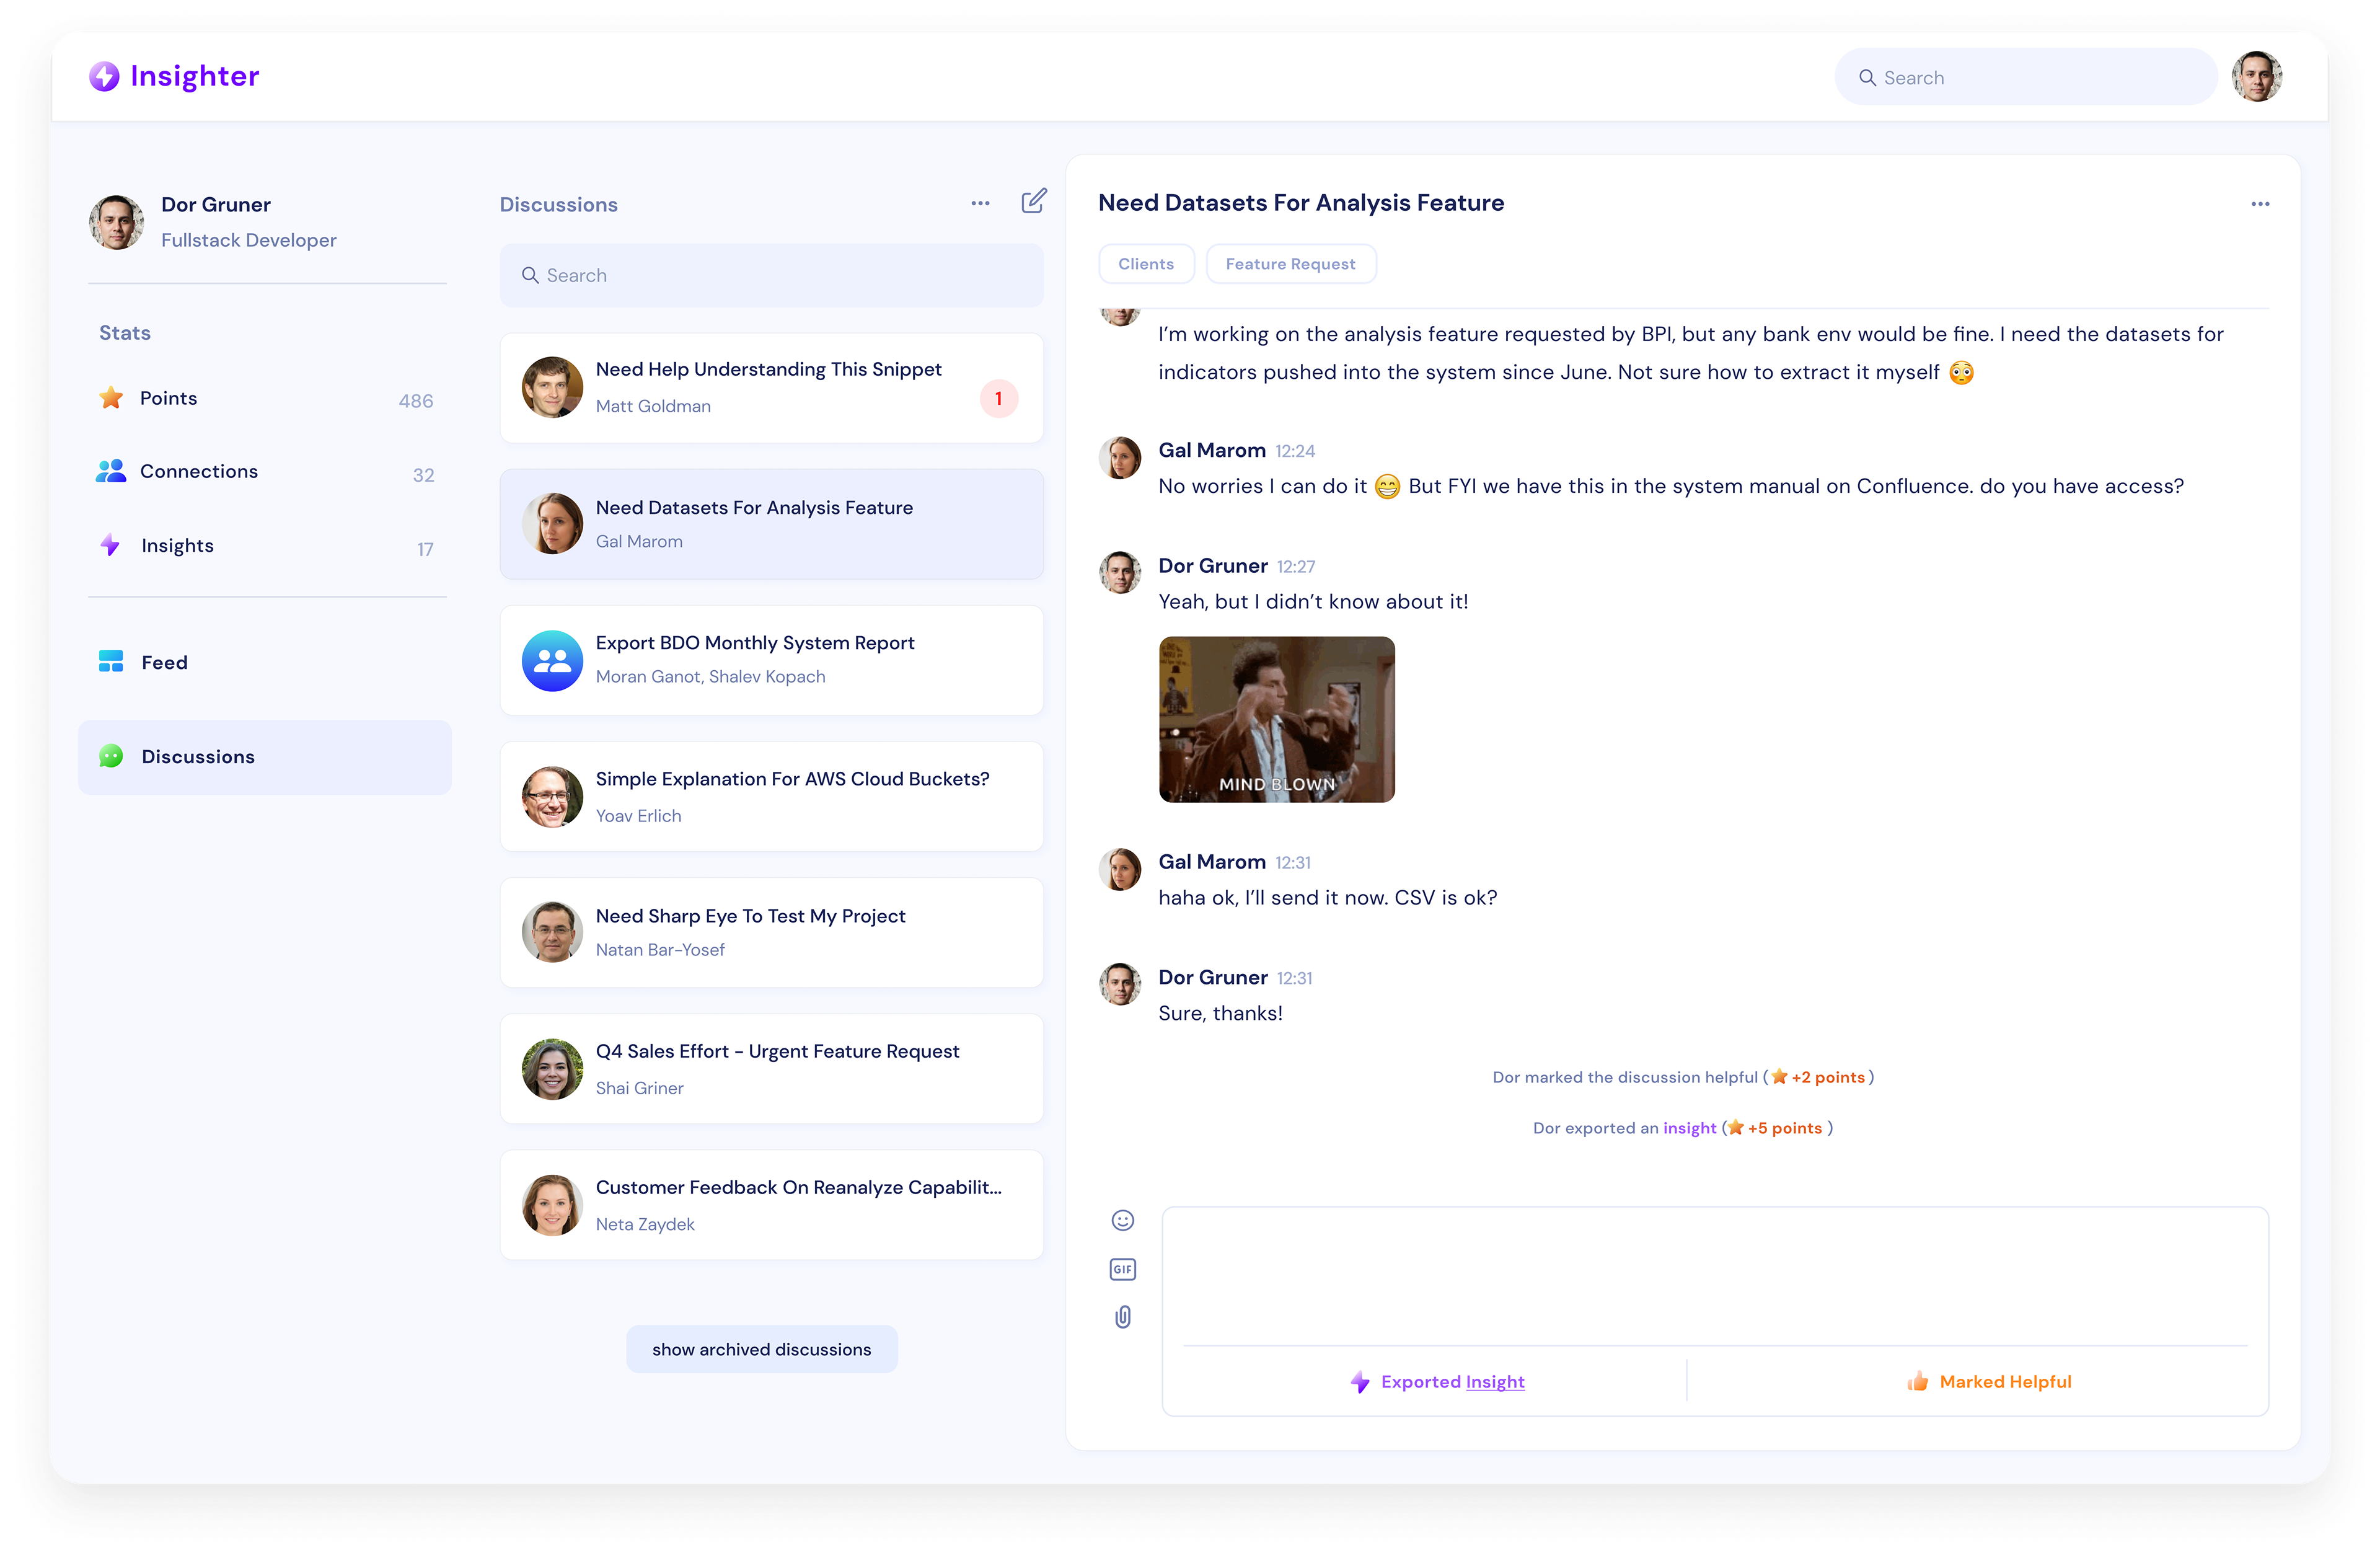Click Shai Griner avatar in discussion list
The width and height of the screenshot is (2380, 1553).
552,1069
